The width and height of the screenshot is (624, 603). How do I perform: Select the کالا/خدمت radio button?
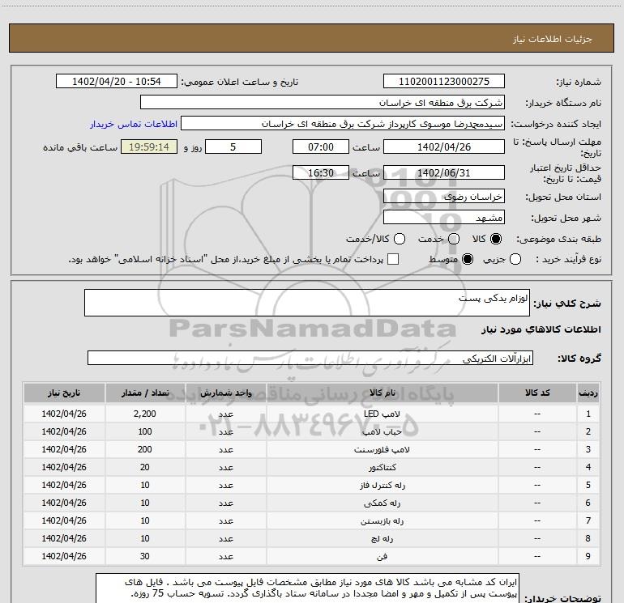click(400, 239)
